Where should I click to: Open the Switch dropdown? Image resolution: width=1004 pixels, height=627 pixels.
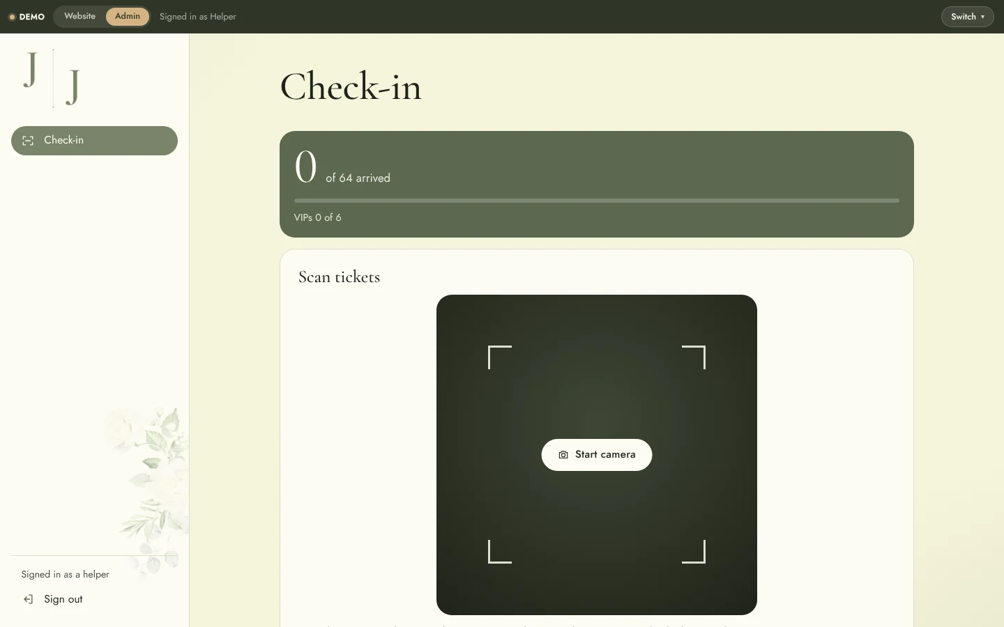(967, 17)
